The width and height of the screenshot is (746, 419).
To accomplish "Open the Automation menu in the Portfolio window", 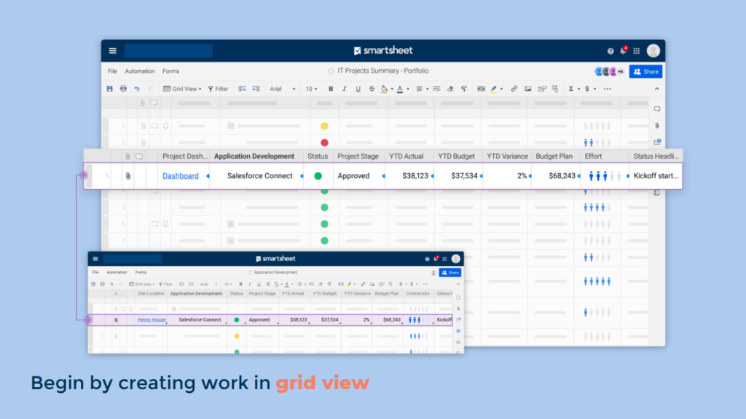I will tap(140, 71).
